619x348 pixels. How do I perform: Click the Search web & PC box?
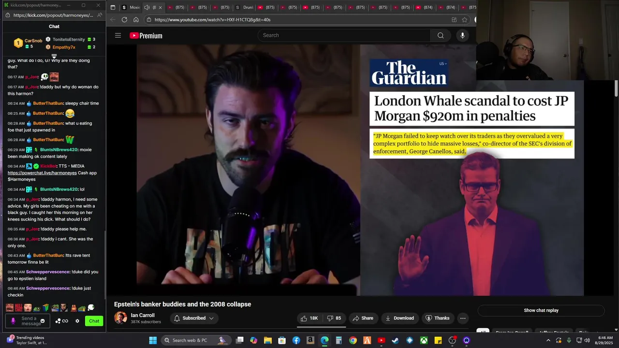tap(195, 340)
